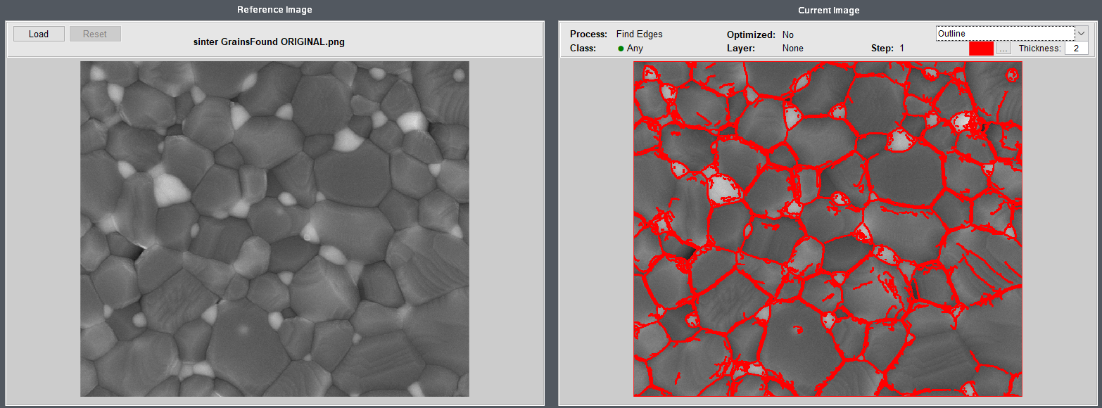Click the Reference Image panel title
Image resolution: width=1102 pixels, height=408 pixels.
(x=274, y=10)
